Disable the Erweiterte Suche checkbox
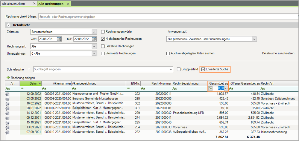 tap(203, 69)
